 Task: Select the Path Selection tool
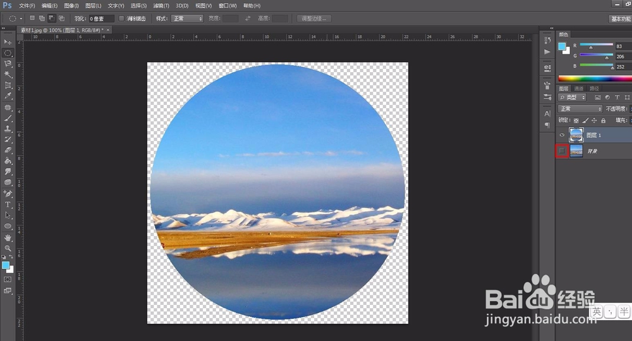point(8,215)
